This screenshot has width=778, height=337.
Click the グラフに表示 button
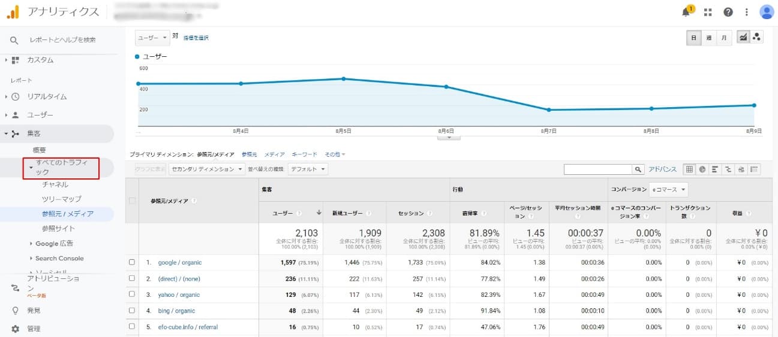coord(150,169)
